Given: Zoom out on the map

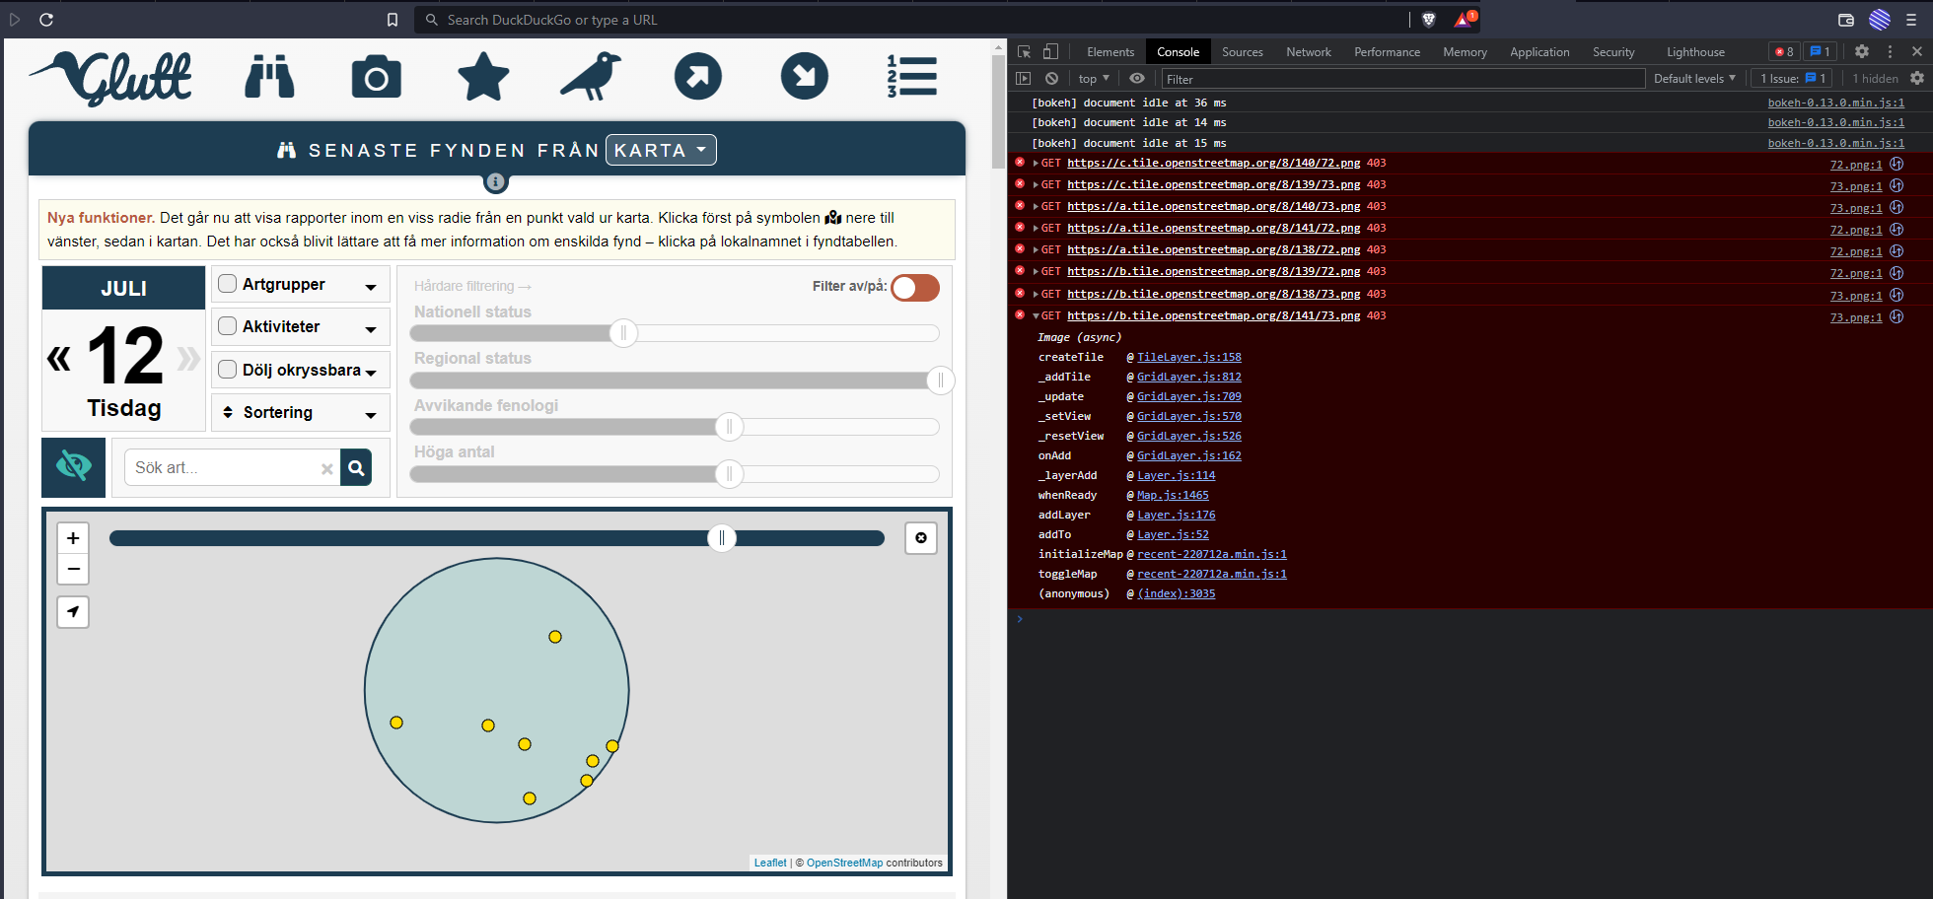Looking at the screenshot, I should click(73, 569).
